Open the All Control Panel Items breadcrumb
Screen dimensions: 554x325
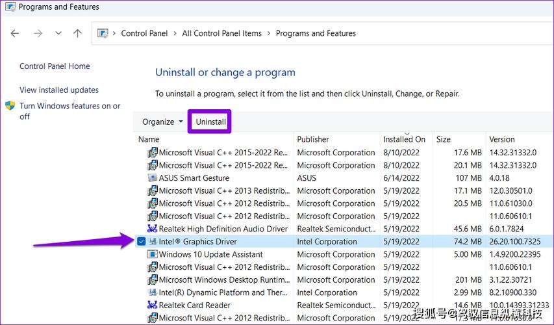click(x=221, y=33)
